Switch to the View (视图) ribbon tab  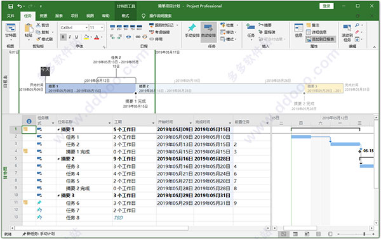coord(90,16)
